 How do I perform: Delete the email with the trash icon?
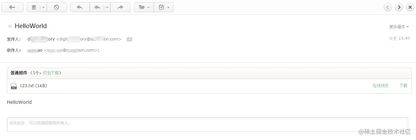point(34,7)
